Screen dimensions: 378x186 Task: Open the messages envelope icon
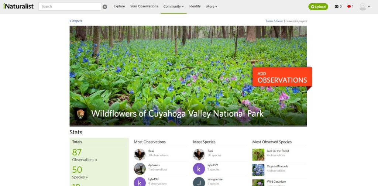(337, 7)
